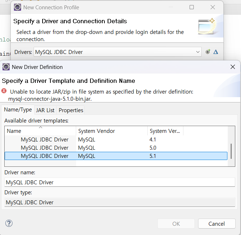Click the error icon beside the JAR message
241x235 pixels.
point(4,91)
